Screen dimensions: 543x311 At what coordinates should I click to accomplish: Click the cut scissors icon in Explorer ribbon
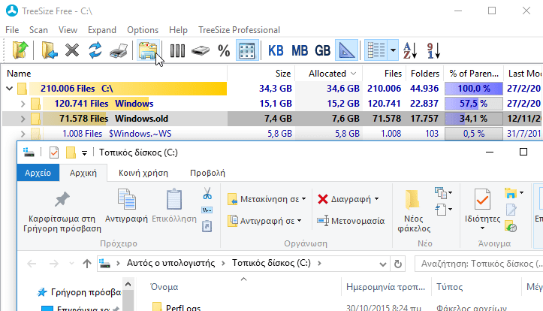coord(207,193)
